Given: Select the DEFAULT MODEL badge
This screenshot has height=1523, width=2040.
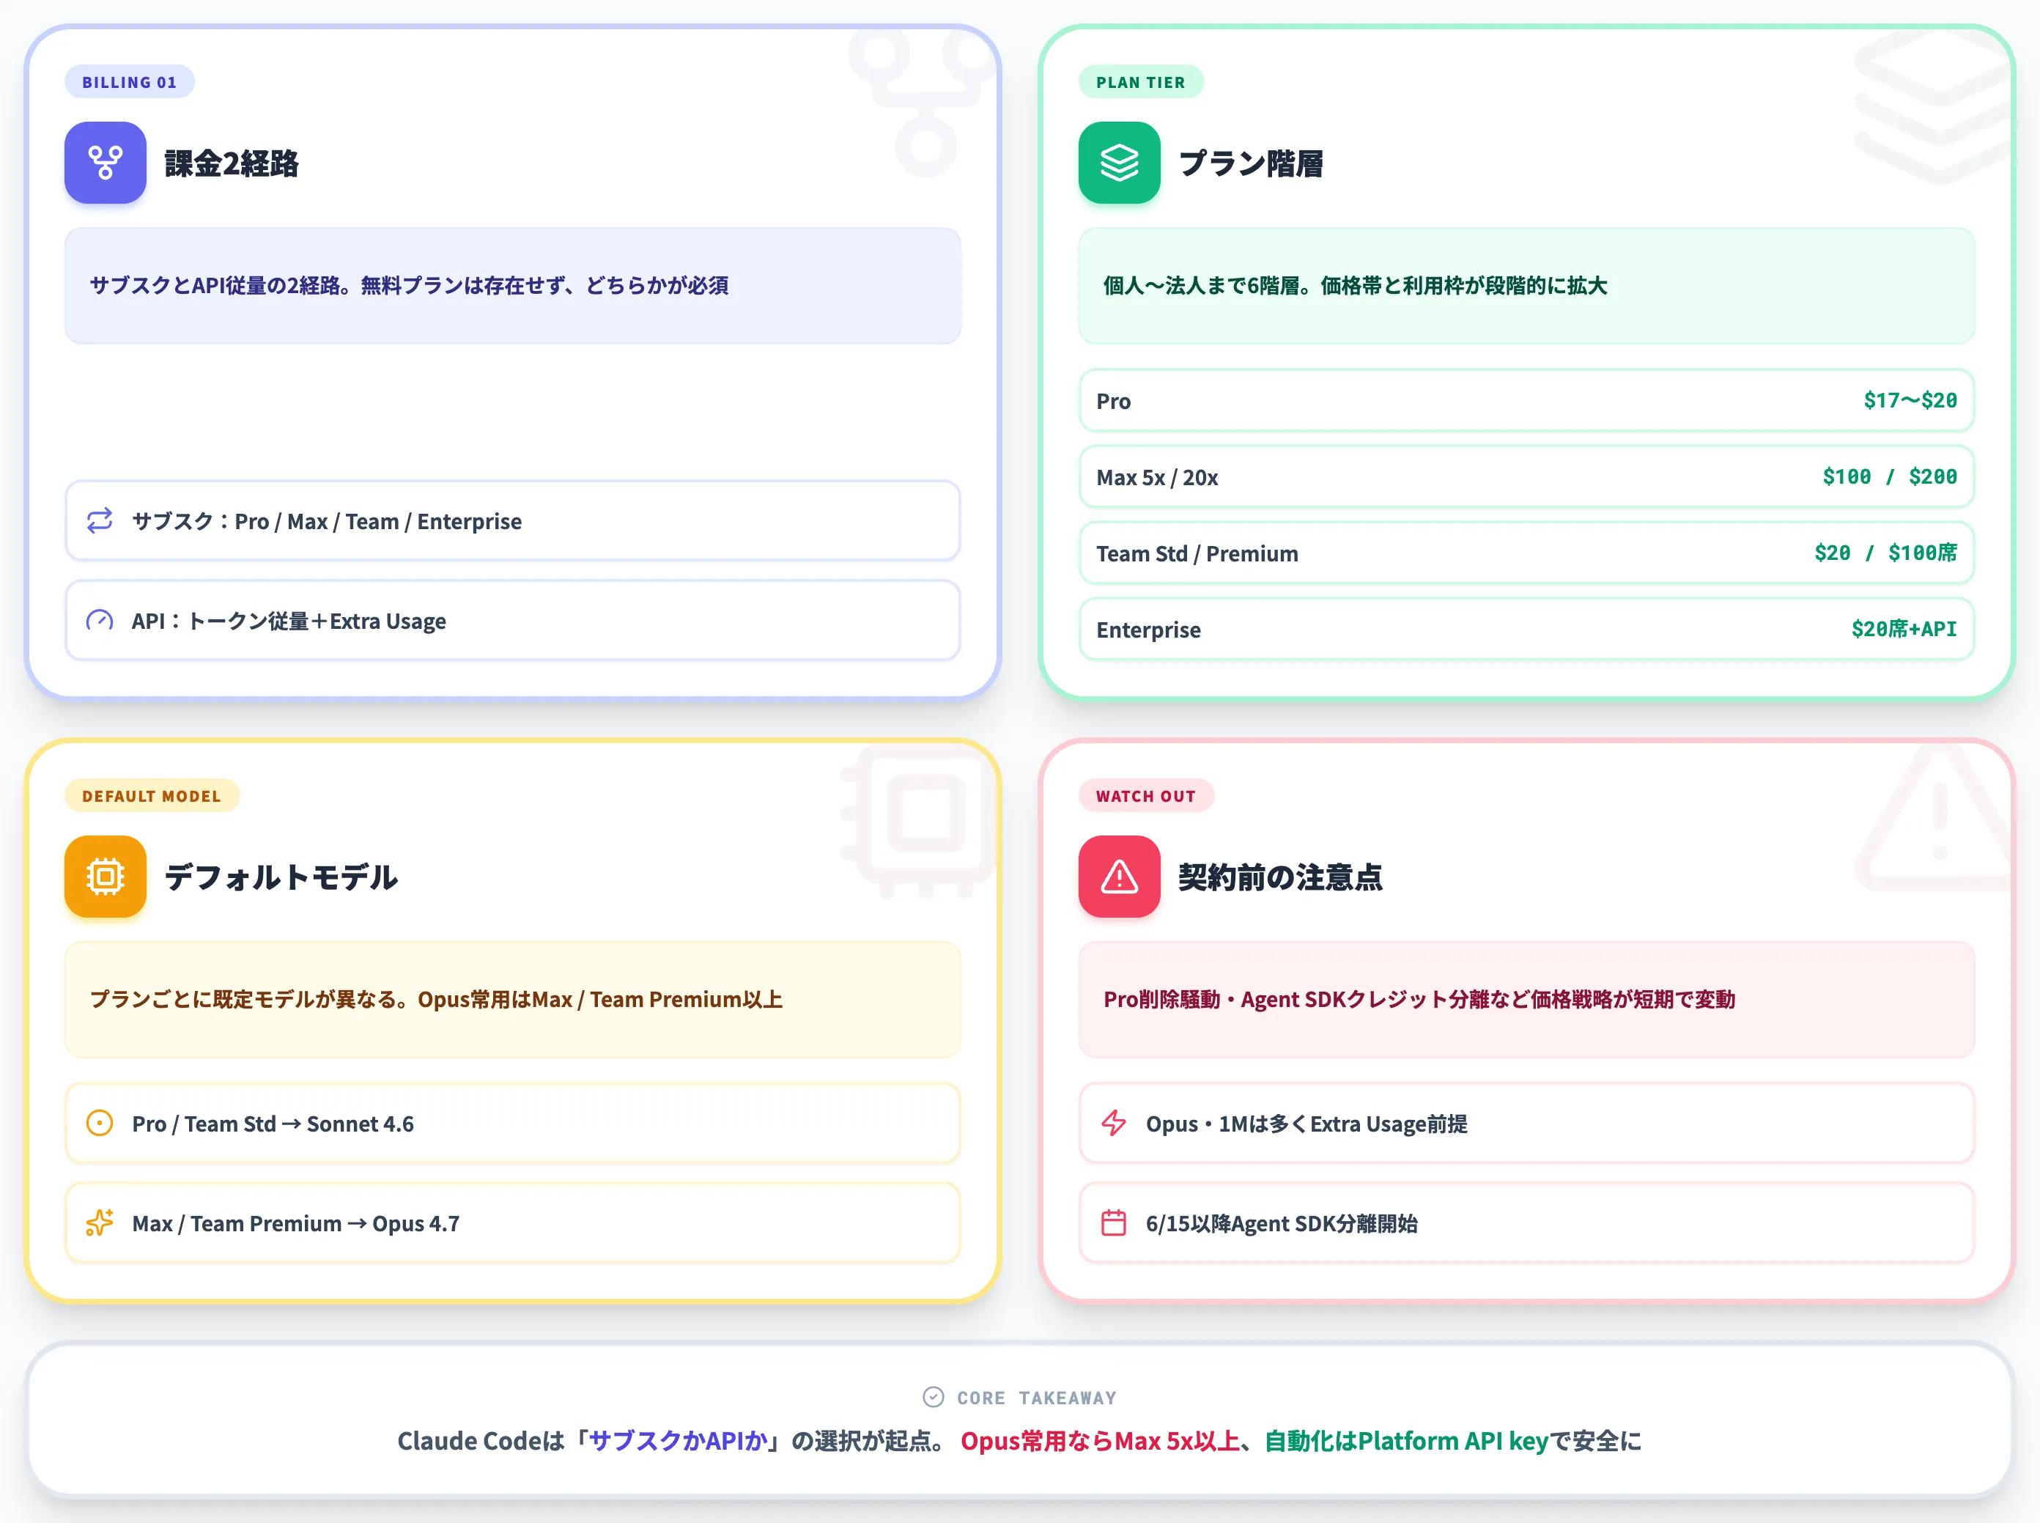Looking at the screenshot, I should pyautogui.click(x=152, y=796).
